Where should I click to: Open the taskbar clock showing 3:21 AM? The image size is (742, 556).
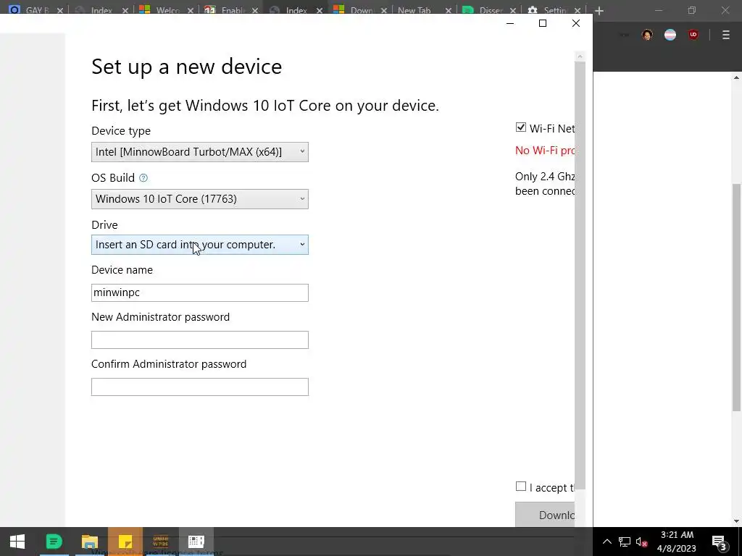click(677, 542)
